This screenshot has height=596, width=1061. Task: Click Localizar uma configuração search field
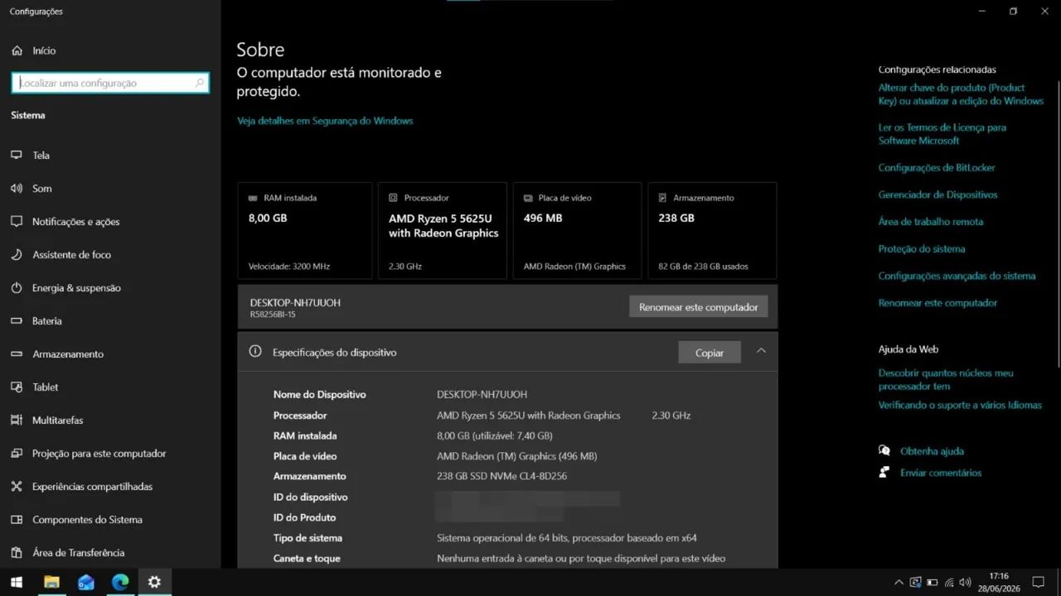(x=110, y=83)
